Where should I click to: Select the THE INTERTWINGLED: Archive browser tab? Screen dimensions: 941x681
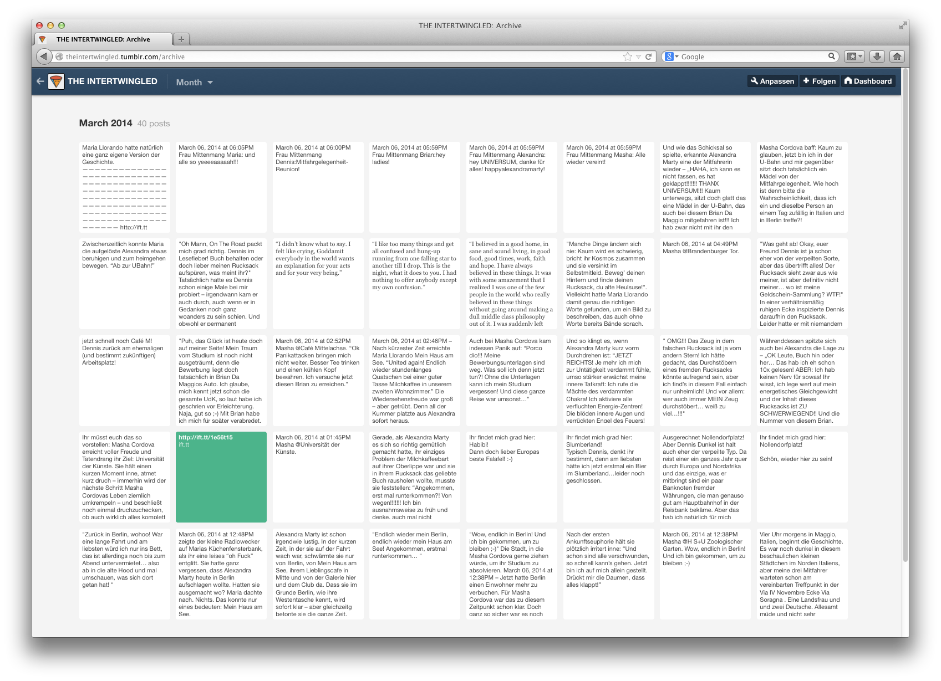coord(103,39)
